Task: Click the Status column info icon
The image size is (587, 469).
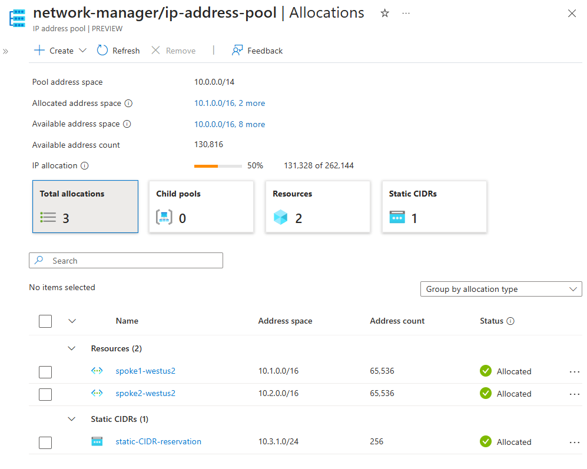Action: click(x=510, y=321)
